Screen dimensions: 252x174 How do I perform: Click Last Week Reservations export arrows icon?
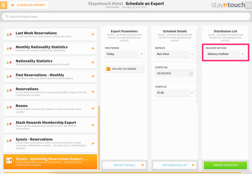9,34
